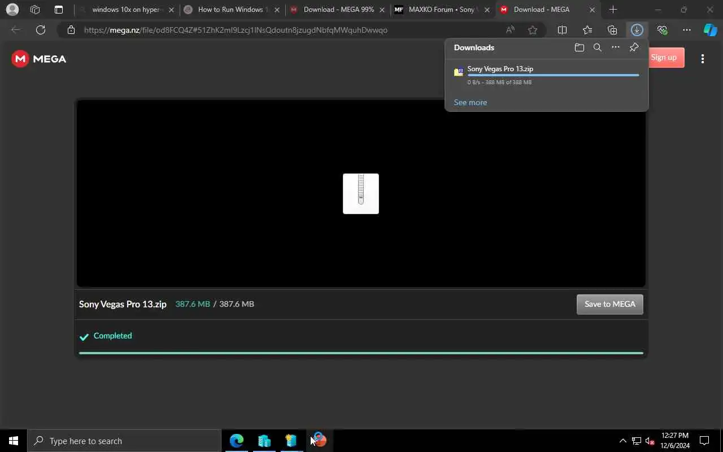Open the downloads folder from the Downloads panel

(x=579, y=47)
